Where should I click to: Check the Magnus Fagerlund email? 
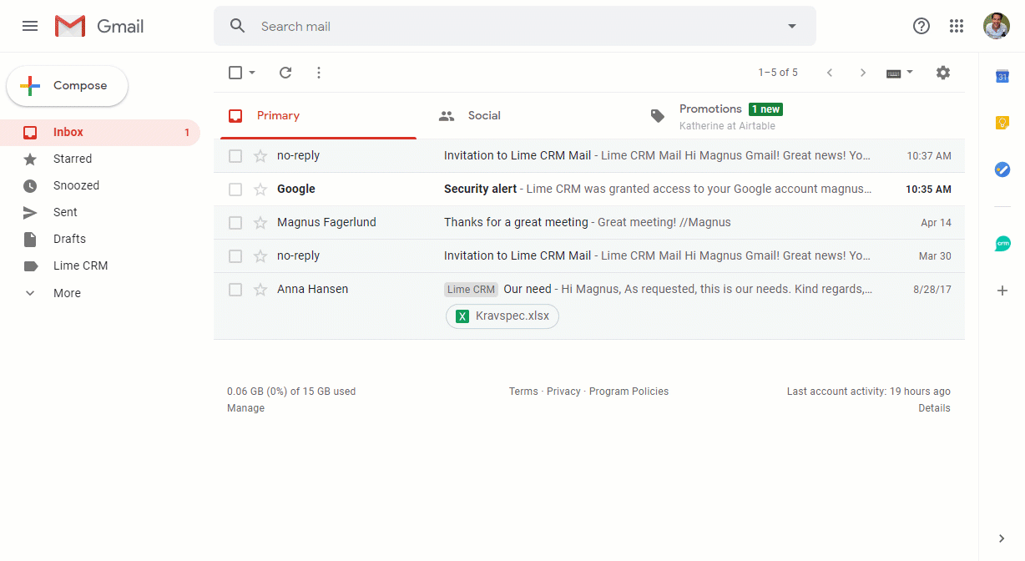coord(235,223)
